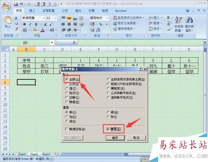Toggle Bold formatting
This screenshot has width=208, height=162.
[x=25, y=24]
